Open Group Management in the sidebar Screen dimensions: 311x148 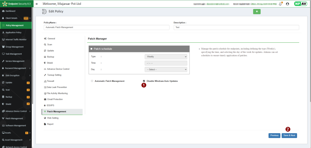click(15, 47)
